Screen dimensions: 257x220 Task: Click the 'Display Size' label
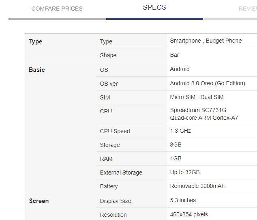coord(116,201)
